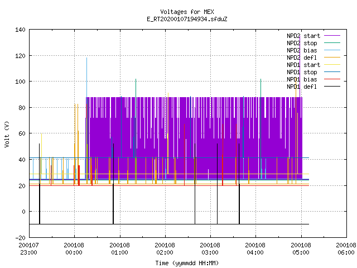Screen dimensions: 357x268
Task: Click the 'Voltages for MEX' chart title
Action: 187,12
